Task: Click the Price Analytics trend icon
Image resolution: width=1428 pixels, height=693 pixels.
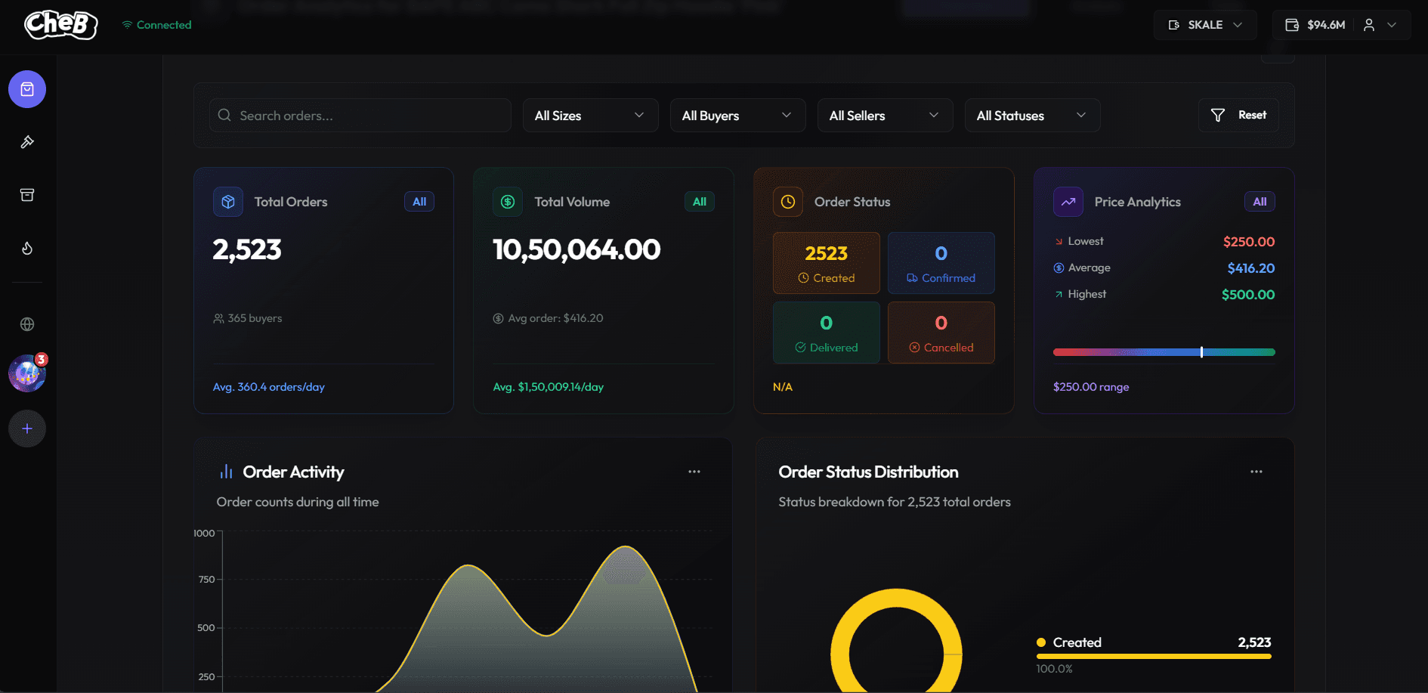Action: click(x=1068, y=202)
